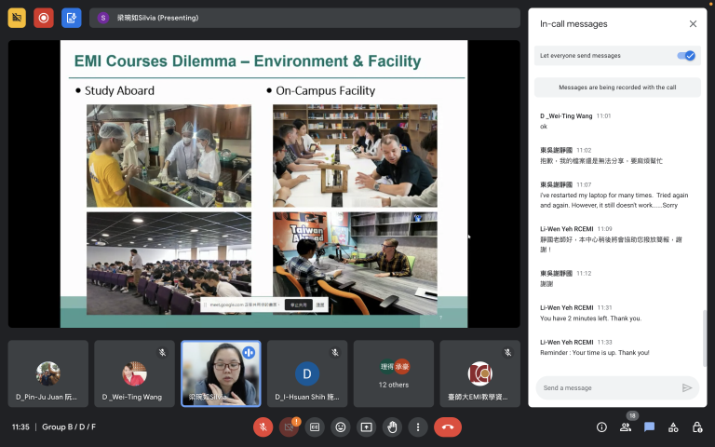Click the Present now screen-share icon
Screen dimensions: 715x447
pyautogui.click(x=367, y=427)
